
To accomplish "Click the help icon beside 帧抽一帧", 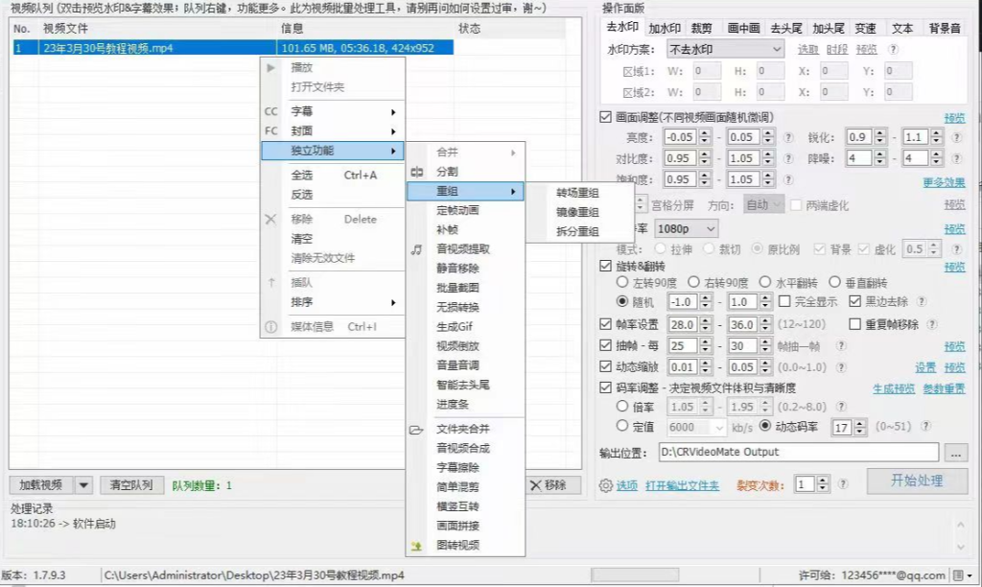I will pyautogui.click(x=841, y=345).
